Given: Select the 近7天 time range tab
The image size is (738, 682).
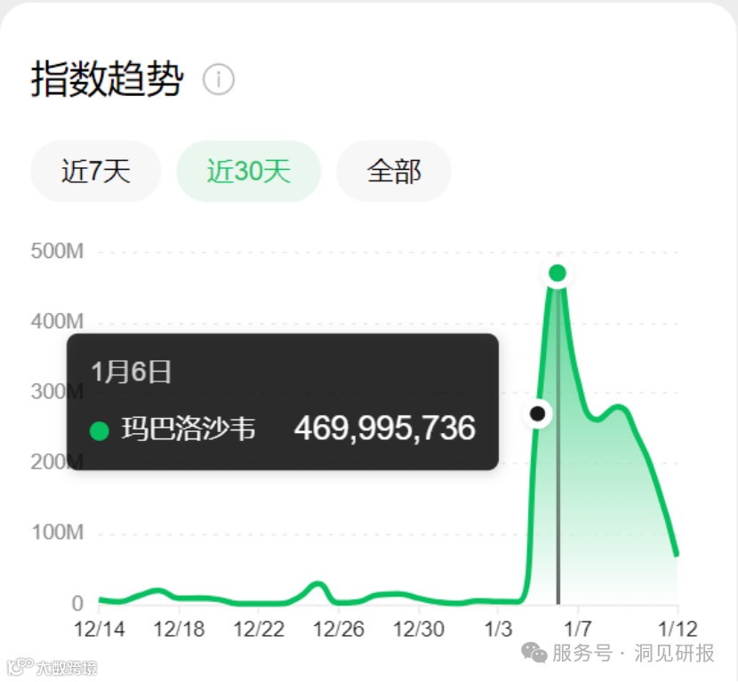Looking at the screenshot, I should click(x=95, y=171).
